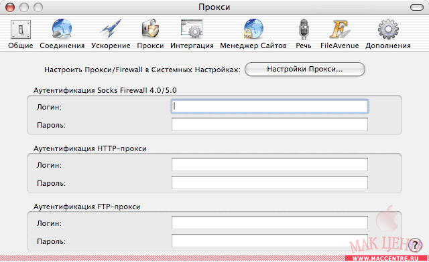Click the Настройки Прокси... button
This screenshot has height=262, width=429.
[x=305, y=70]
